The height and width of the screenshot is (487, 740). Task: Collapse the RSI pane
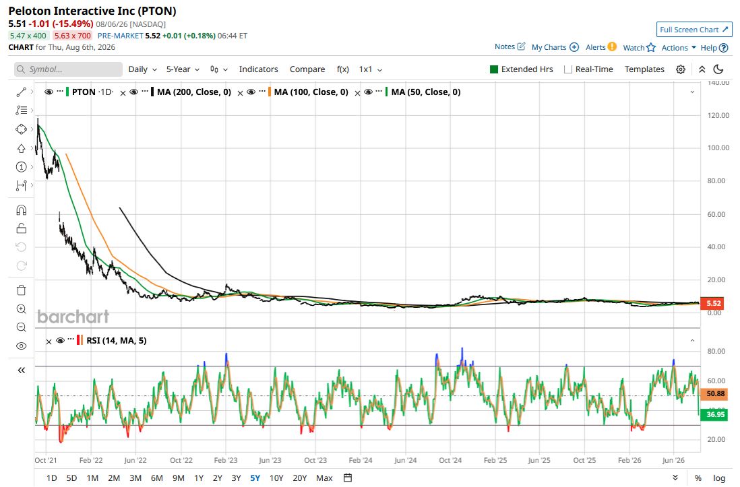692,340
